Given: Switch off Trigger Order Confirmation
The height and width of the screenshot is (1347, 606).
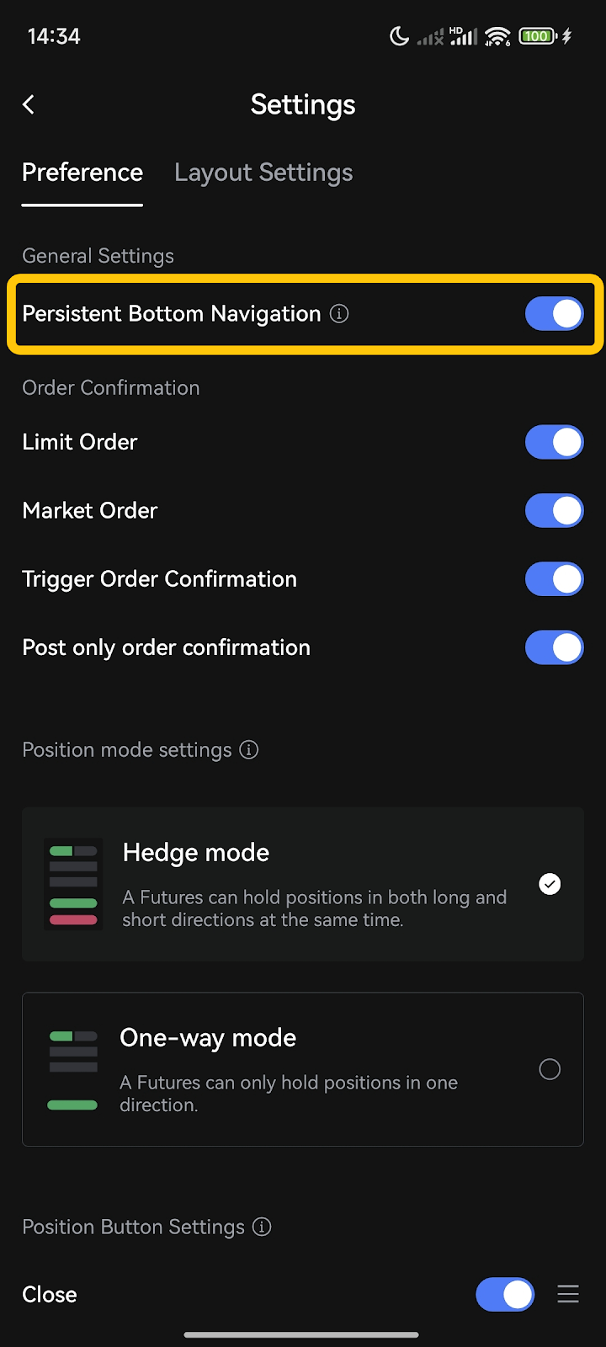Looking at the screenshot, I should pyautogui.click(x=554, y=579).
